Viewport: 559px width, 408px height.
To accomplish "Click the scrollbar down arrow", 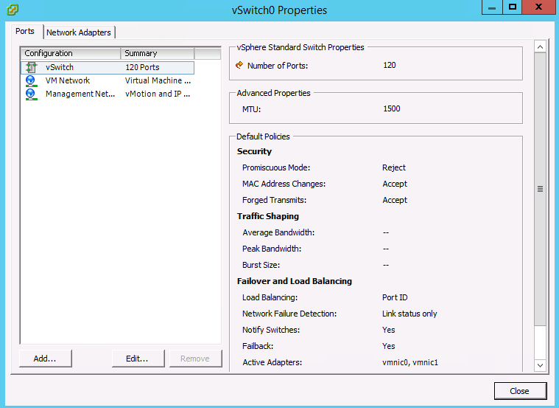I will click(540, 365).
